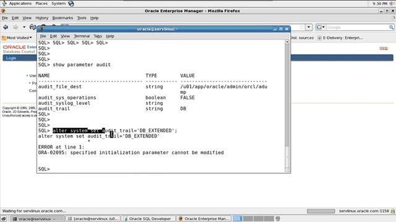The image size is (396, 222).
Task: Click the audit_trail DB value
Action: click(x=183, y=109)
